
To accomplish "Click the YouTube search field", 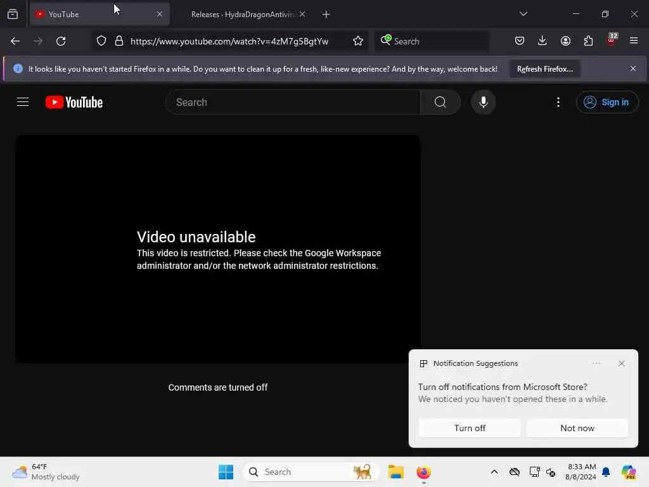I will click(293, 102).
